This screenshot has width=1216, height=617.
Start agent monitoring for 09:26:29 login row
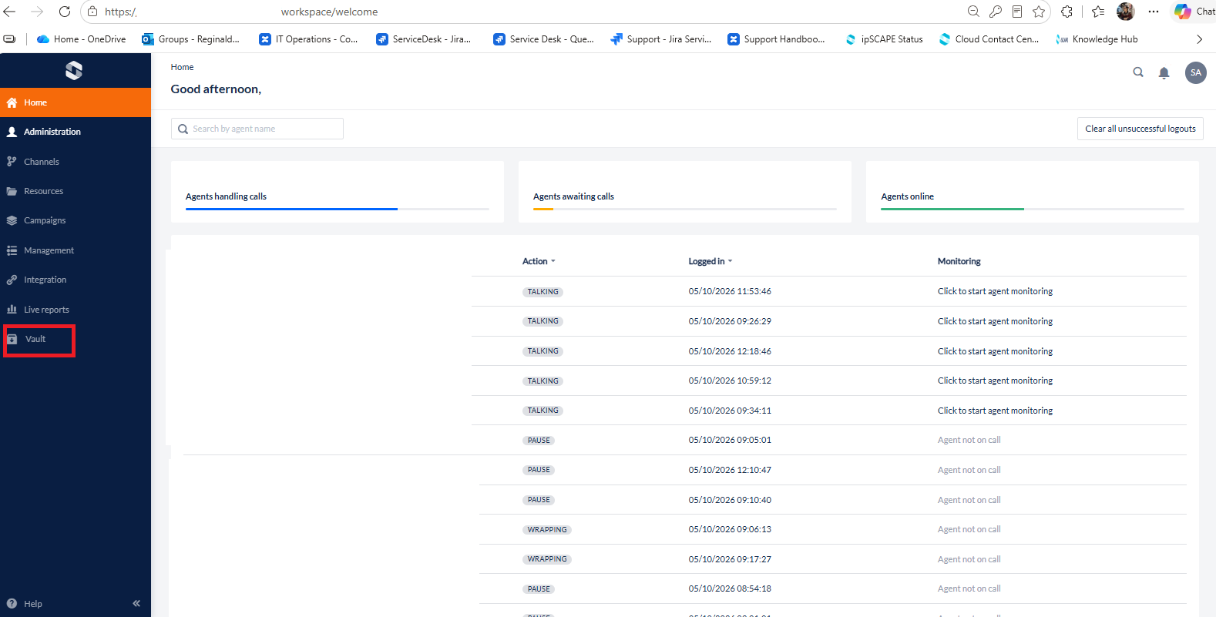[x=995, y=321]
